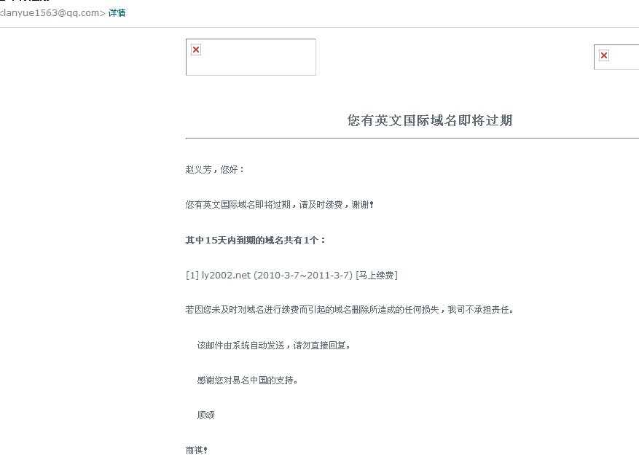Open the 详情 link beside sender address
This screenshot has height=460, width=639.
pos(117,13)
